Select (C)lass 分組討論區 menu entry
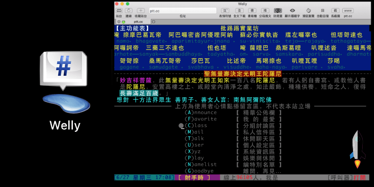 click(233, 125)
